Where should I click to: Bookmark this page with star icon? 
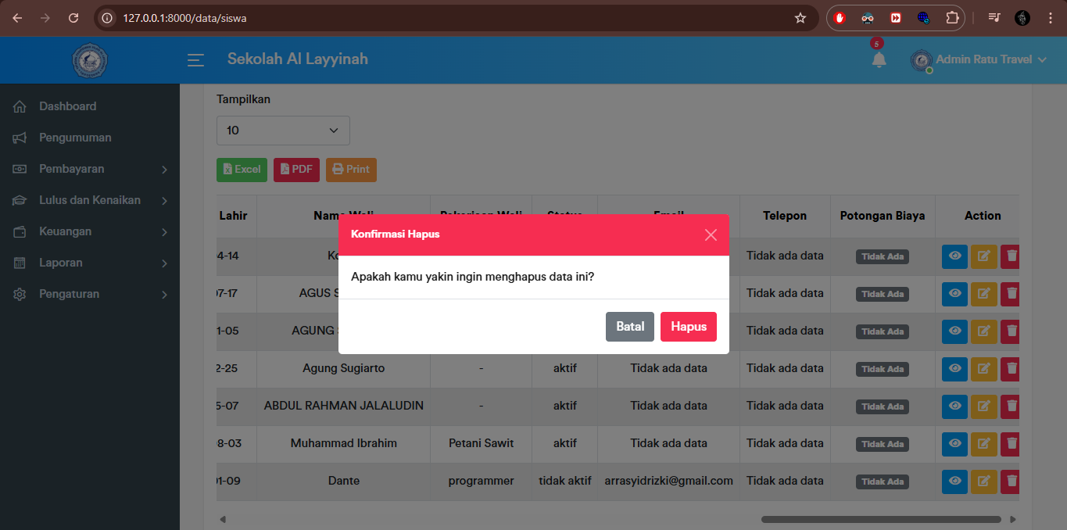click(x=800, y=18)
